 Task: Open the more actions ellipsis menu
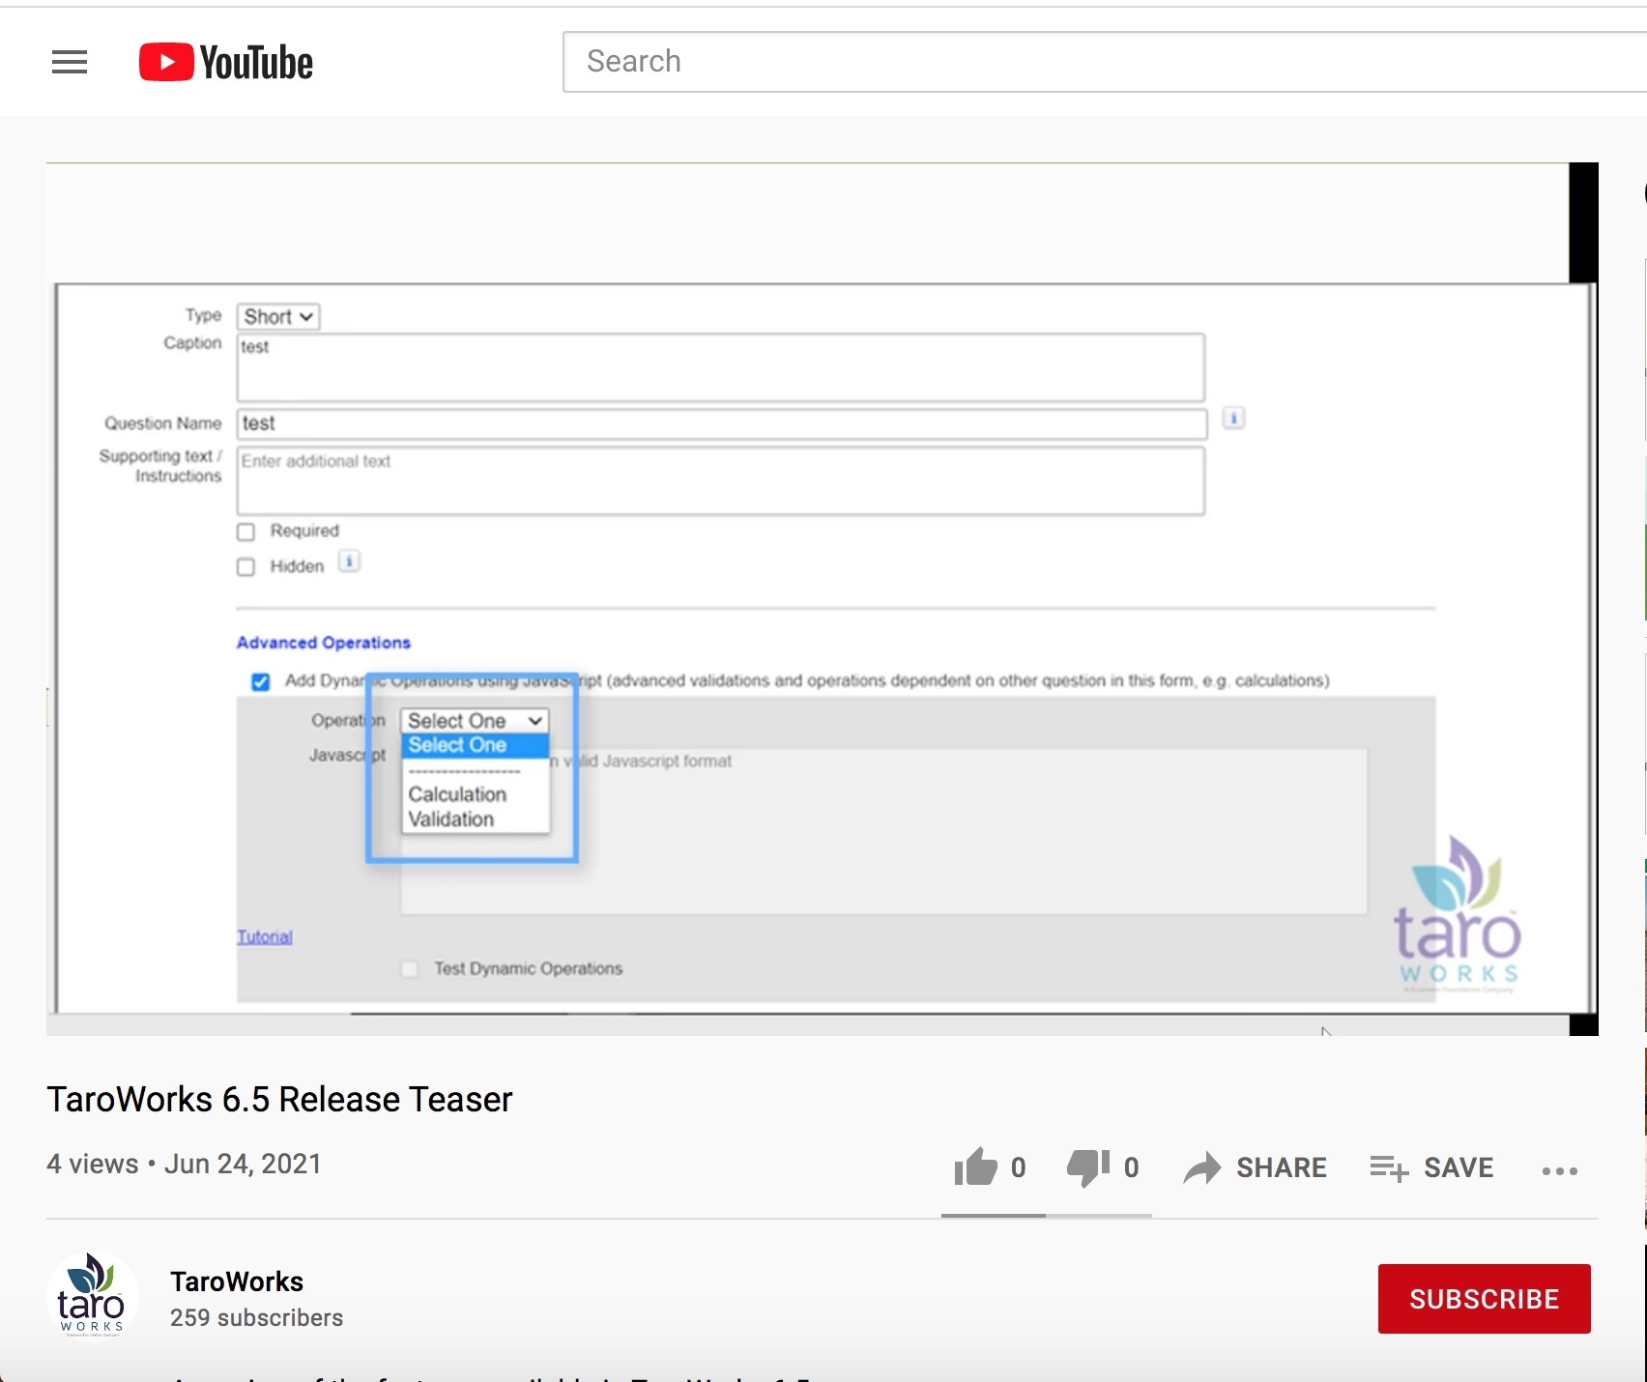(1559, 1170)
